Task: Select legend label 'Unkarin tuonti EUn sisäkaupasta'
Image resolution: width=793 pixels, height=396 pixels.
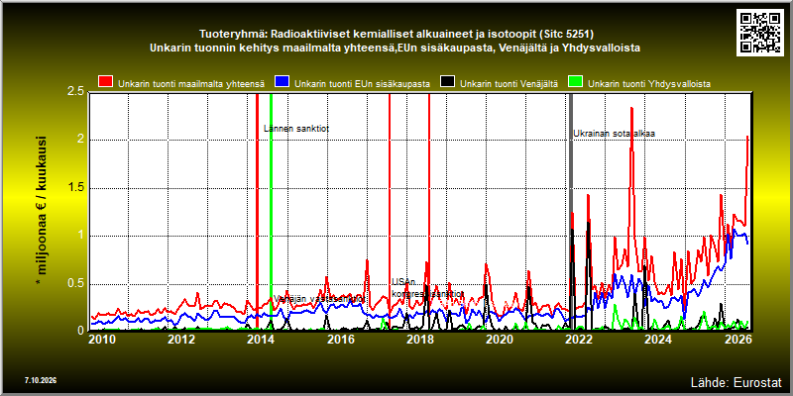Action: pyautogui.click(x=362, y=84)
